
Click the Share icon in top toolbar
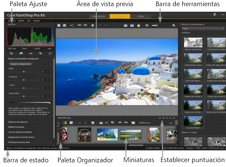click(72, 26)
